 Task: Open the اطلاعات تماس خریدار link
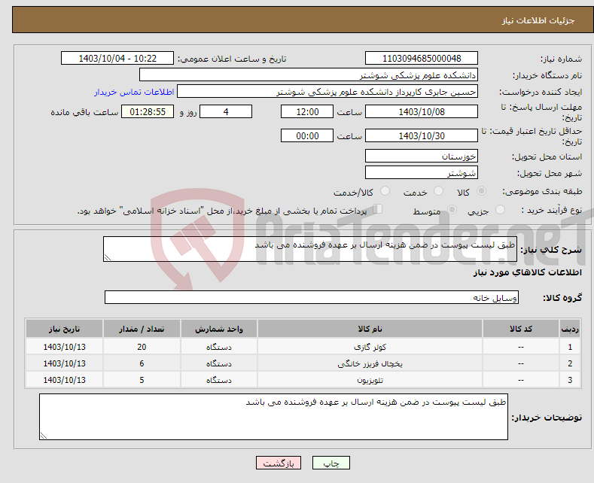(x=134, y=92)
